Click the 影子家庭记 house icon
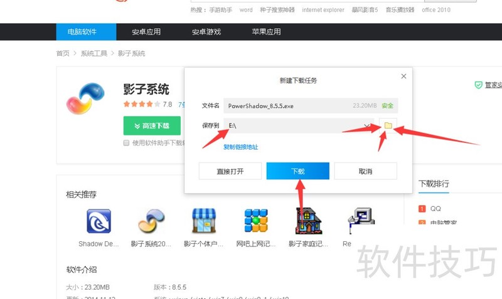This screenshot has height=299, width=502. click(309, 221)
